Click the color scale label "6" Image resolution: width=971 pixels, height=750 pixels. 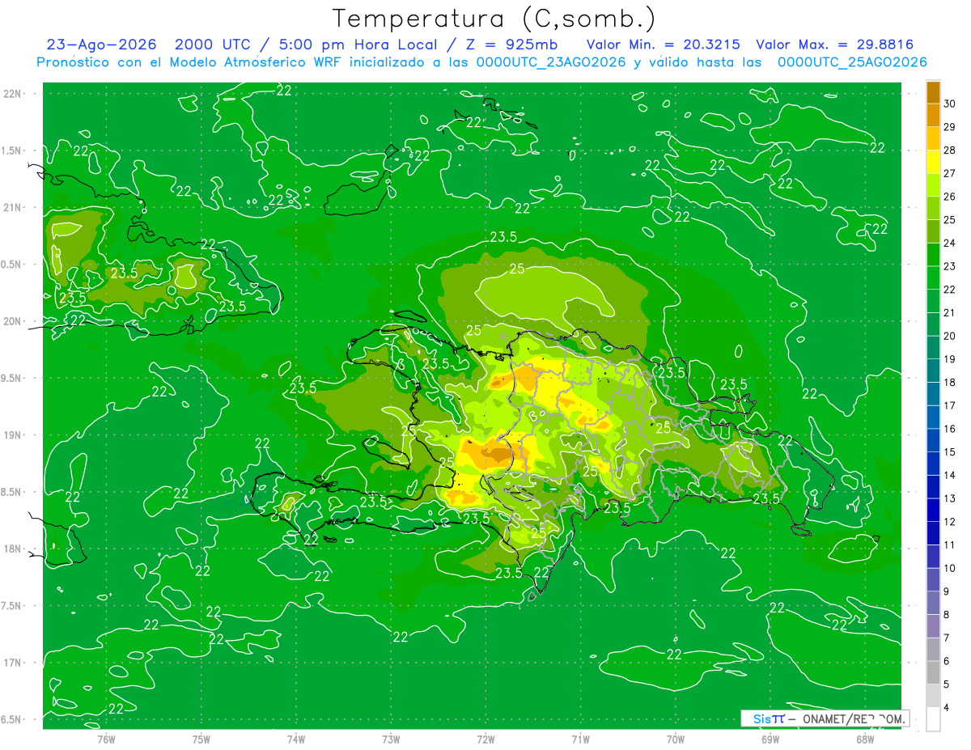tap(947, 662)
